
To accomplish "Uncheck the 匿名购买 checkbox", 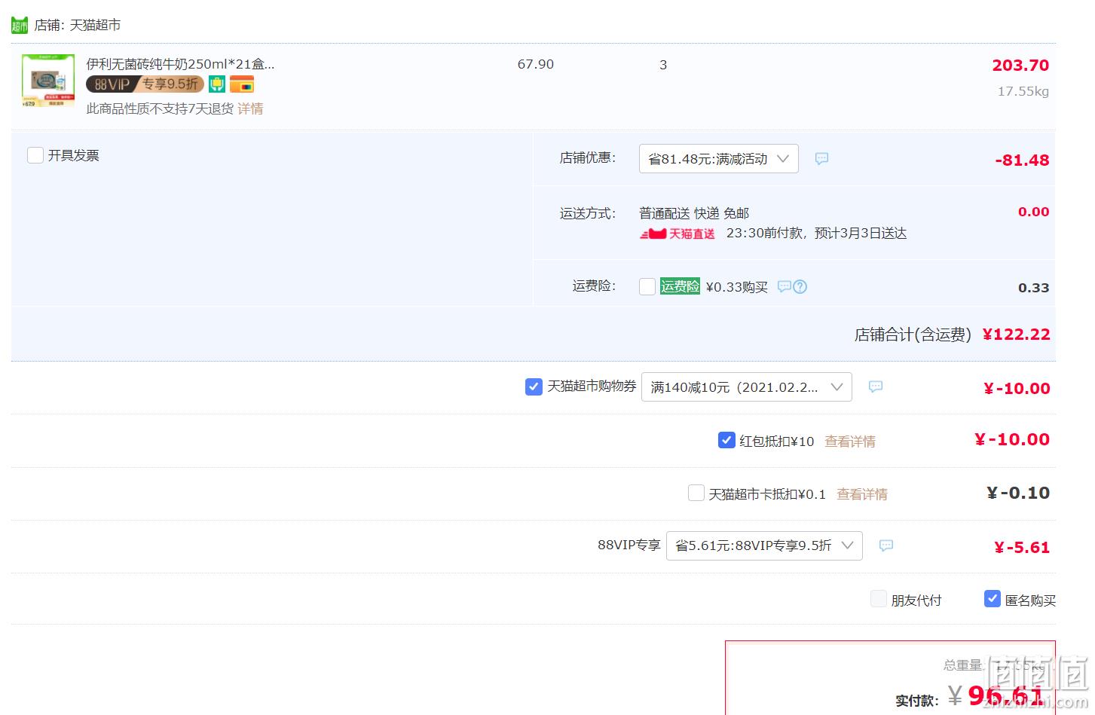I will point(993,599).
